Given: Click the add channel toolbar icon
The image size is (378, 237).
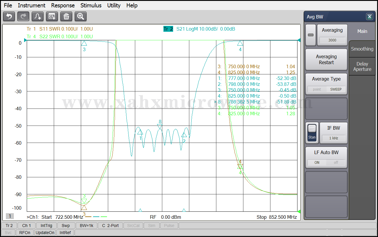Looking at the screenshot, I should (x=52, y=16).
